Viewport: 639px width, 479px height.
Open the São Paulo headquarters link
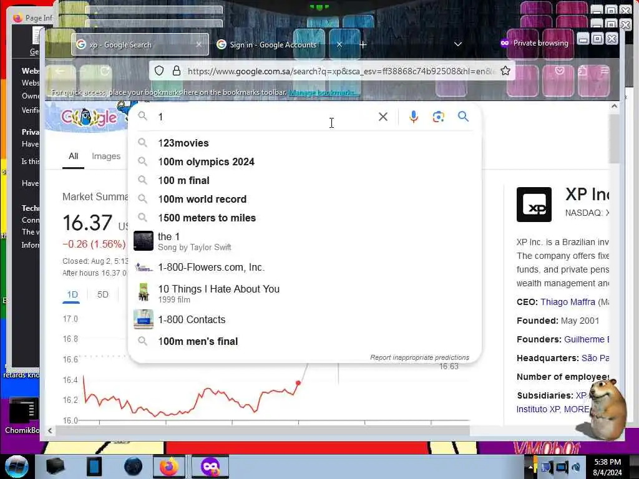click(595, 359)
